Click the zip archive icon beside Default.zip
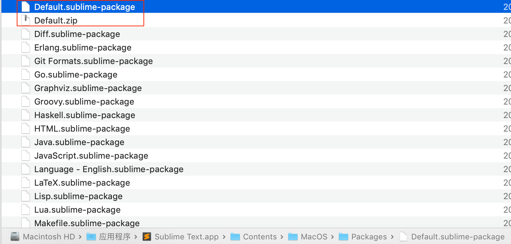The width and height of the screenshot is (511, 244). [x=26, y=20]
